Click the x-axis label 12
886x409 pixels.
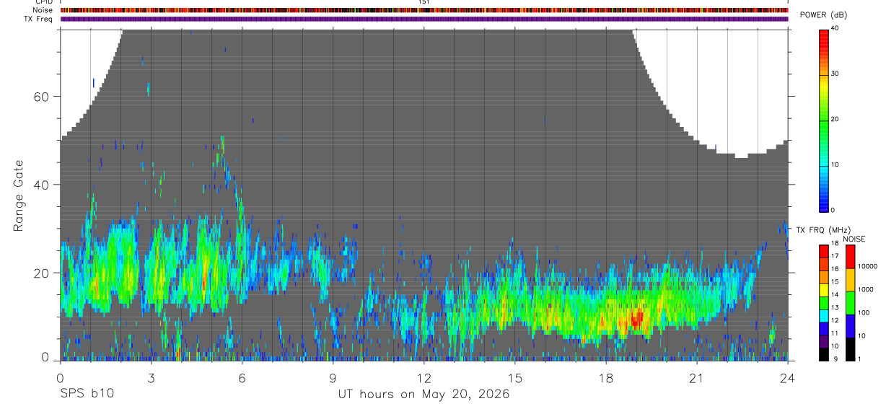(x=424, y=378)
